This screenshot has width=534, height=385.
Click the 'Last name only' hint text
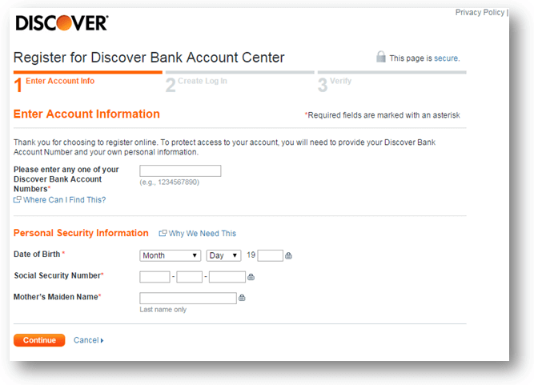click(163, 310)
